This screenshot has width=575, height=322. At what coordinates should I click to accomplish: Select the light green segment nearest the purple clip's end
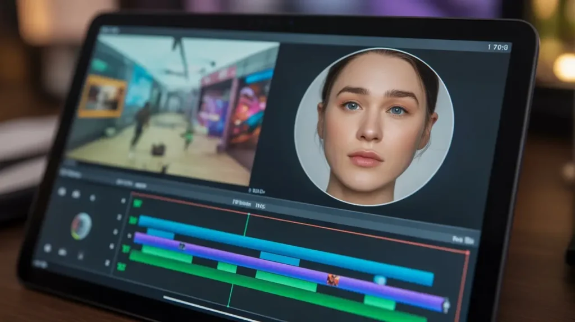[380, 302]
